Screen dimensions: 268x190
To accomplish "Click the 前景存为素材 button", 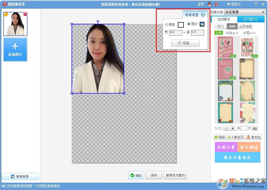I will pyautogui.click(x=175, y=175).
